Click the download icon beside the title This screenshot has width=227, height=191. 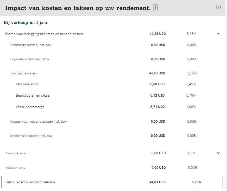click(x=155, y=8)
